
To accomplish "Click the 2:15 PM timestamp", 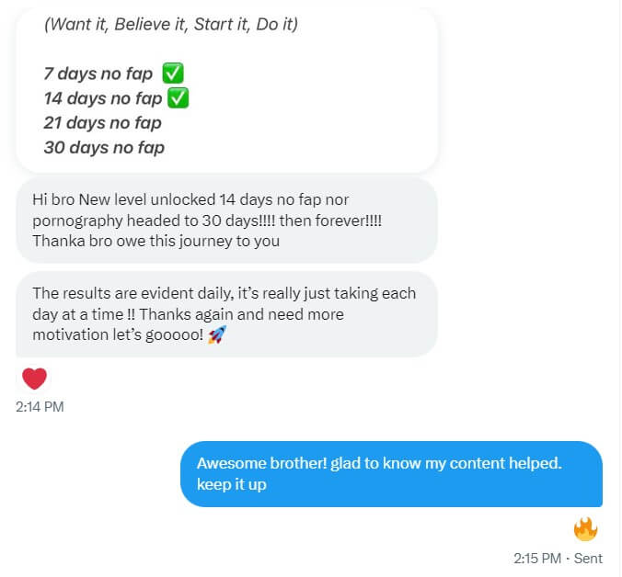I will [x=537, y=559].
